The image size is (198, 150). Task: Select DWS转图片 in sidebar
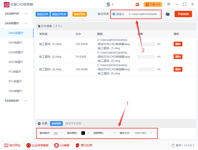[16, 52]
